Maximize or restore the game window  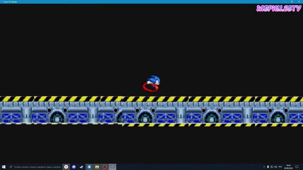coord(292,1)
